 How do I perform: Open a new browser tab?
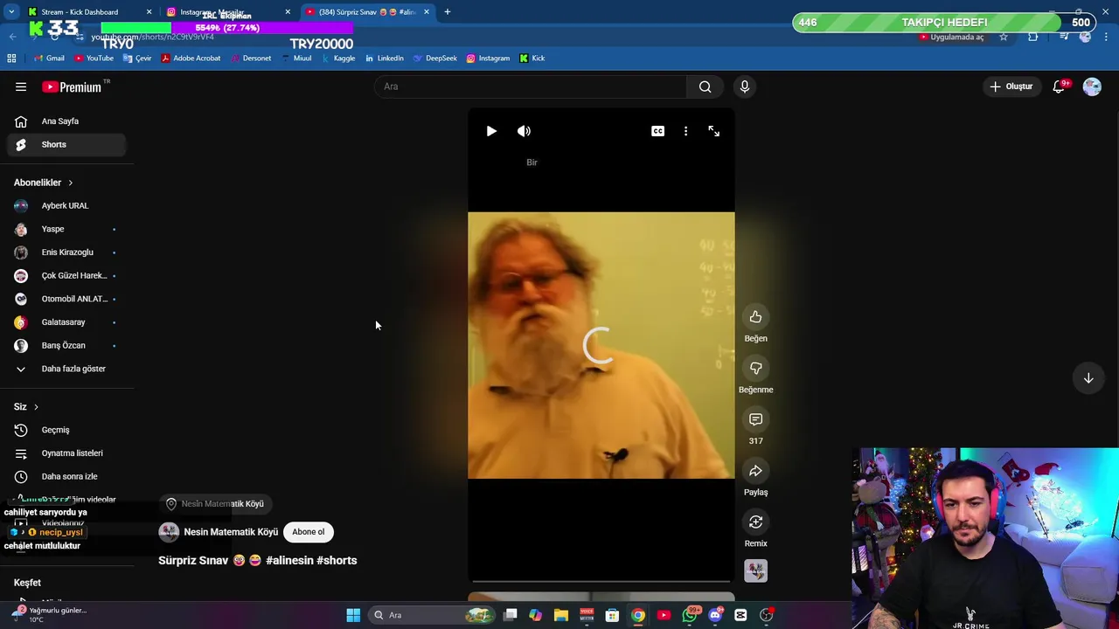coord(448,12)
